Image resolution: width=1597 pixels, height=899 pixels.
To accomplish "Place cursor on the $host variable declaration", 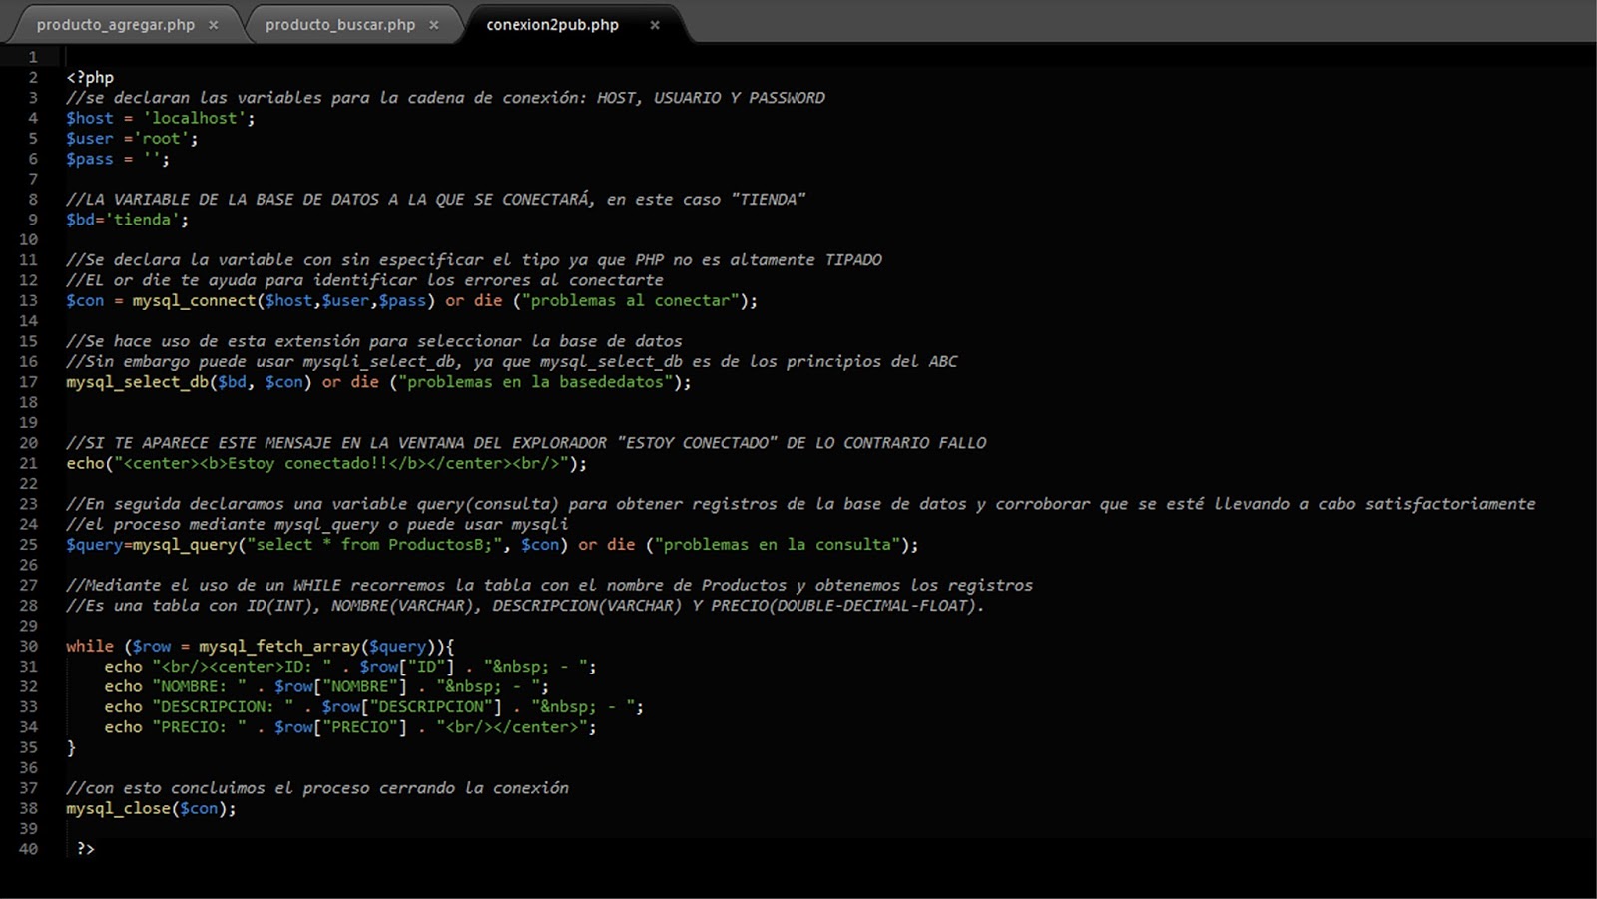I will coord(89,118).
